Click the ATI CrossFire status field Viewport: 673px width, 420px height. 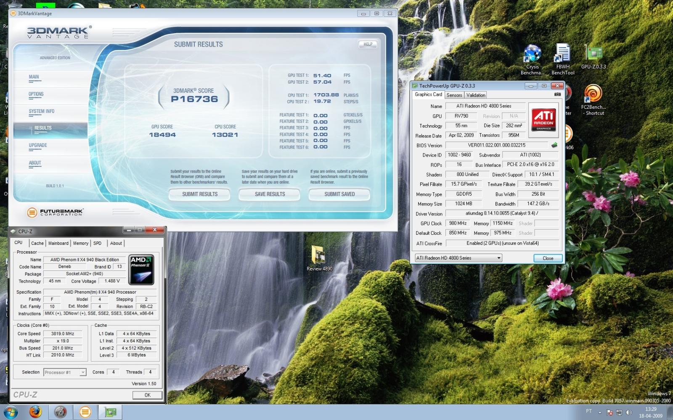tap(503, 243)
